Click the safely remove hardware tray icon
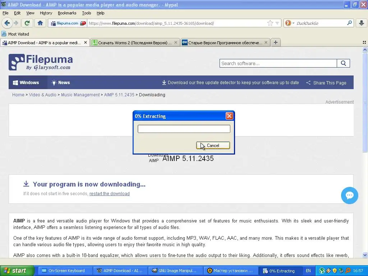Image resolution: width=368 pixels, height=276 pixels. [341, 271]
